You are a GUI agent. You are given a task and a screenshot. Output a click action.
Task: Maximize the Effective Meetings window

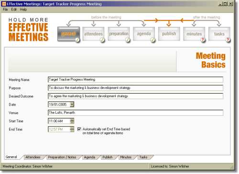pyautogui.click(x=225, y=4)
